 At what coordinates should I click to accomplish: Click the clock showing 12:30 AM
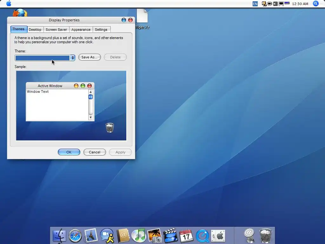click(x=300, y=4)
